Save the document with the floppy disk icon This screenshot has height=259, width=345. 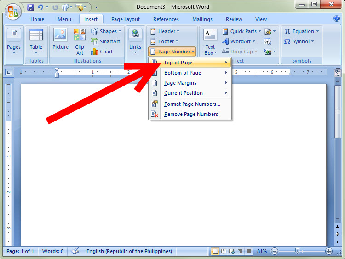pyautogui.click(x=30, y=7)
